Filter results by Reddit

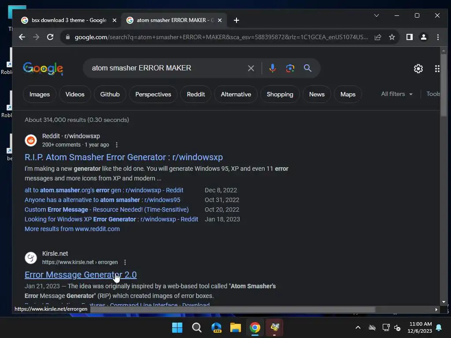pos(196,94)
